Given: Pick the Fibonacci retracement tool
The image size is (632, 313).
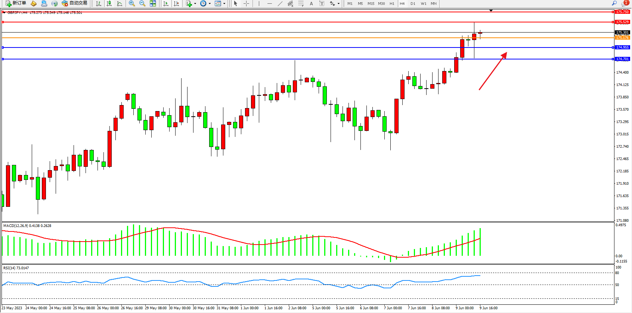Looking at the screenshot, I should 301,3.
